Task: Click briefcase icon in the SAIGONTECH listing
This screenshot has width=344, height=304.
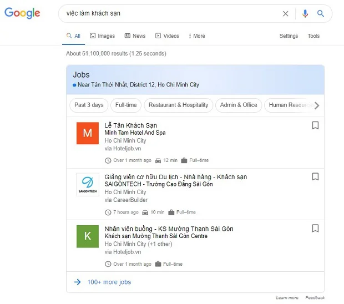Action: pyautogui.click(x=171, y=212)
